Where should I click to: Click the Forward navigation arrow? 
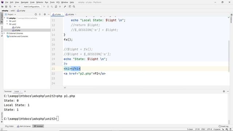coord(19,7)
